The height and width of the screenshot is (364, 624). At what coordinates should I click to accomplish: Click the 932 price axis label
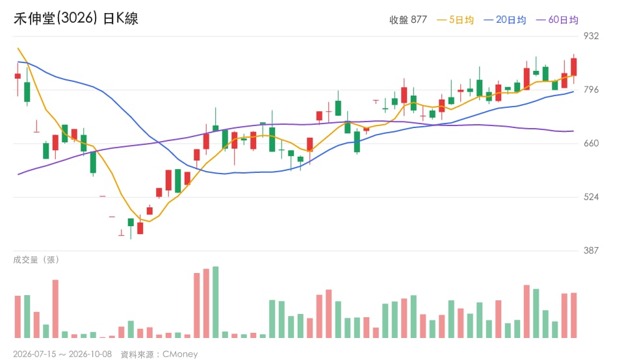(591, 36)
